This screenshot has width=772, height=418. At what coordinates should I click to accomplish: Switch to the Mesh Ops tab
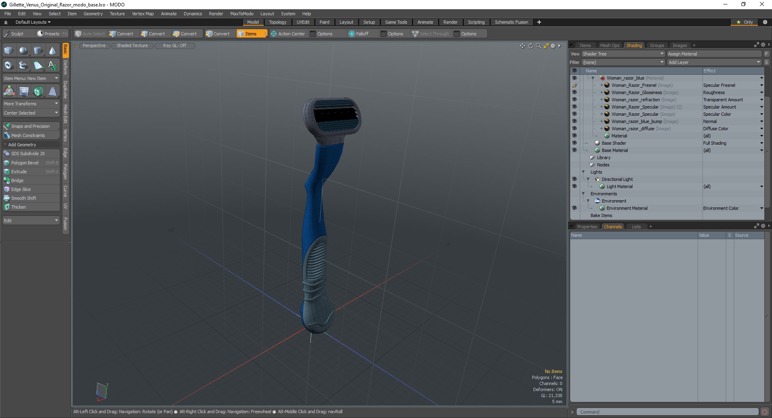pos(610,45)
